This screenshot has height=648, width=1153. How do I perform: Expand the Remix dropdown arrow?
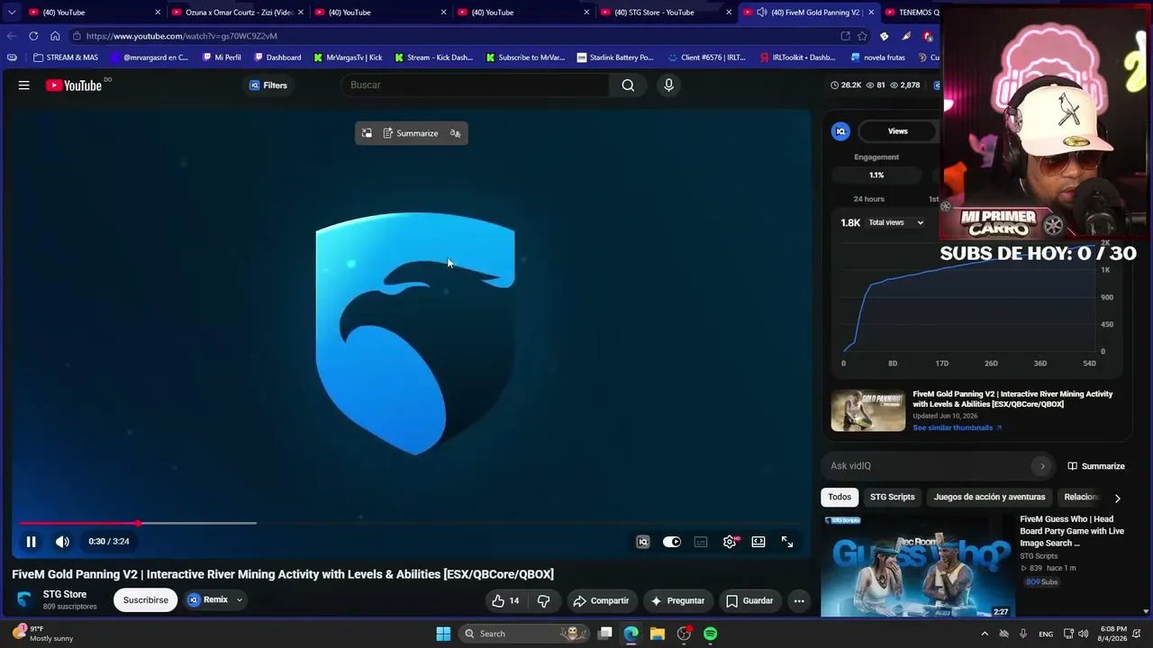[x=240, y=599]
